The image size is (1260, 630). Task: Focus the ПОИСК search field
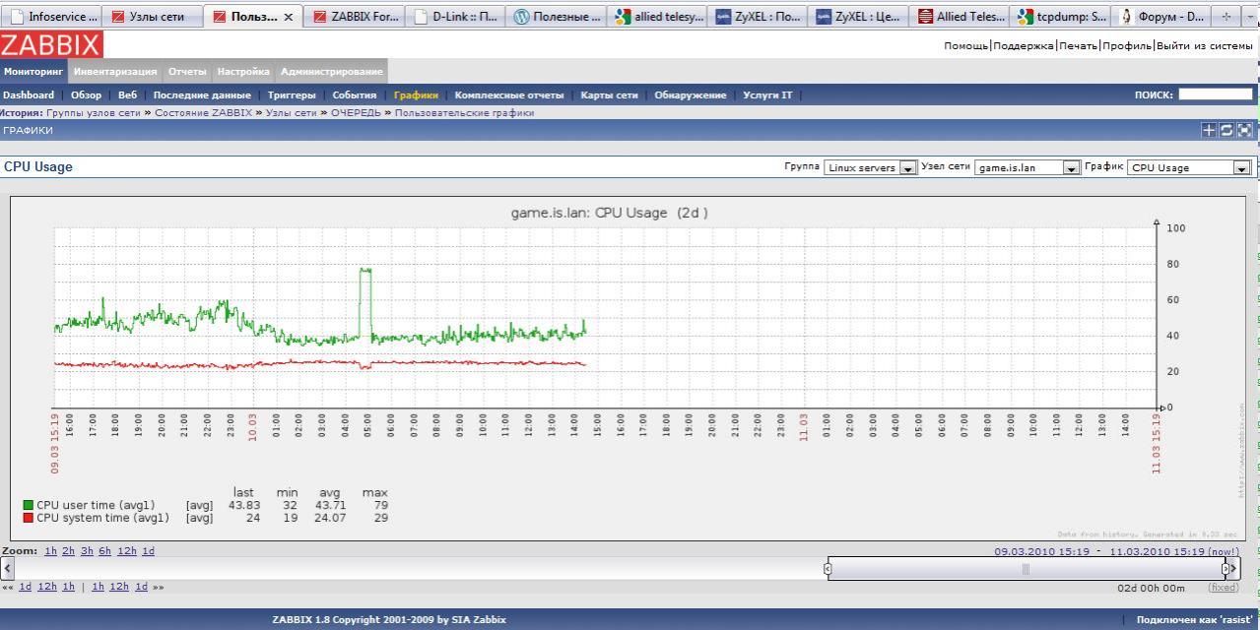click(x=1216, y=94)
